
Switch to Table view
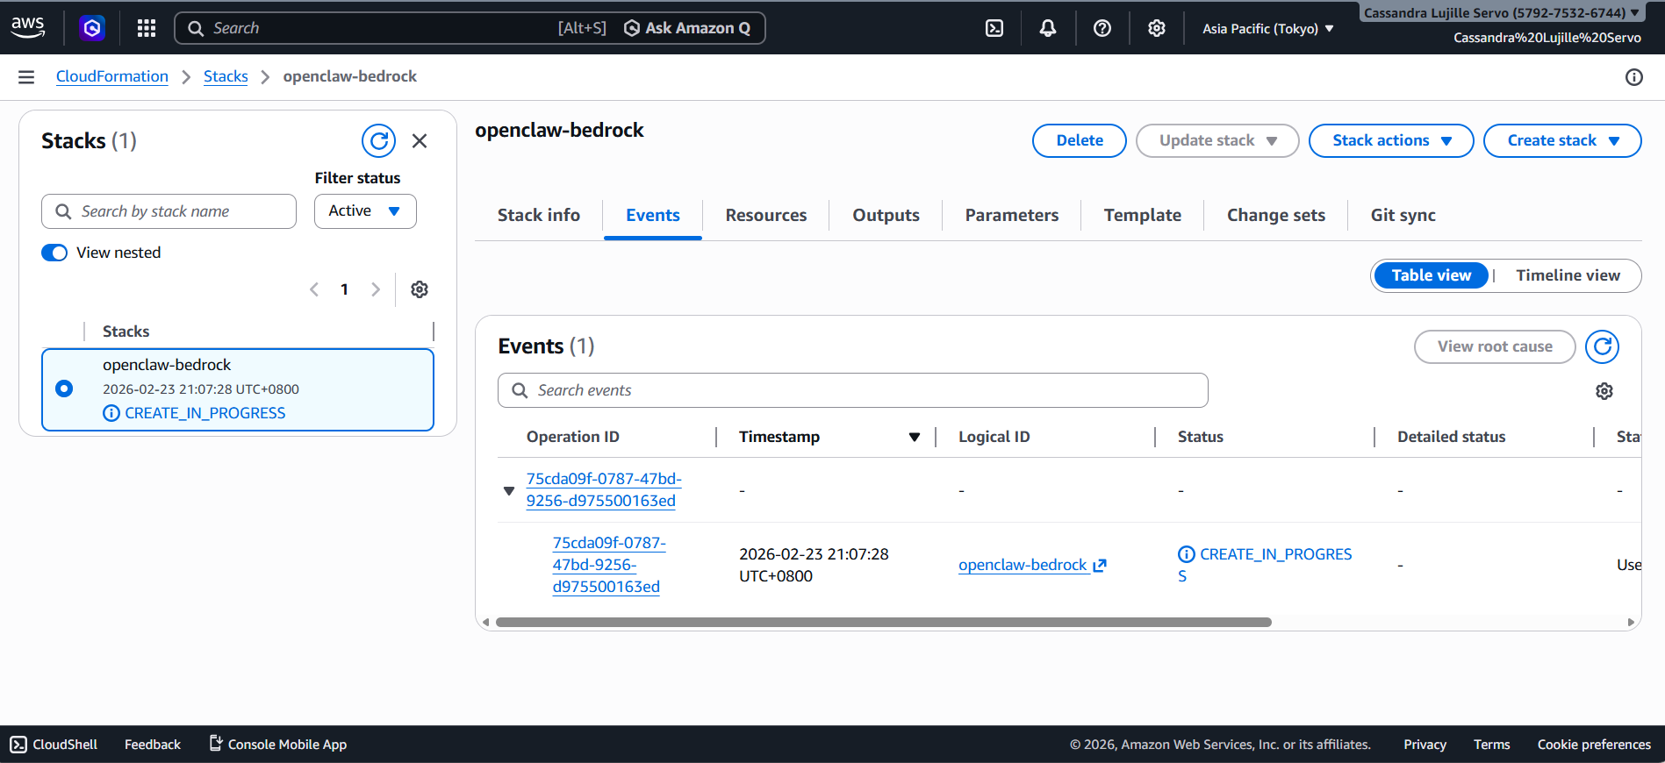pos(1431,275)
